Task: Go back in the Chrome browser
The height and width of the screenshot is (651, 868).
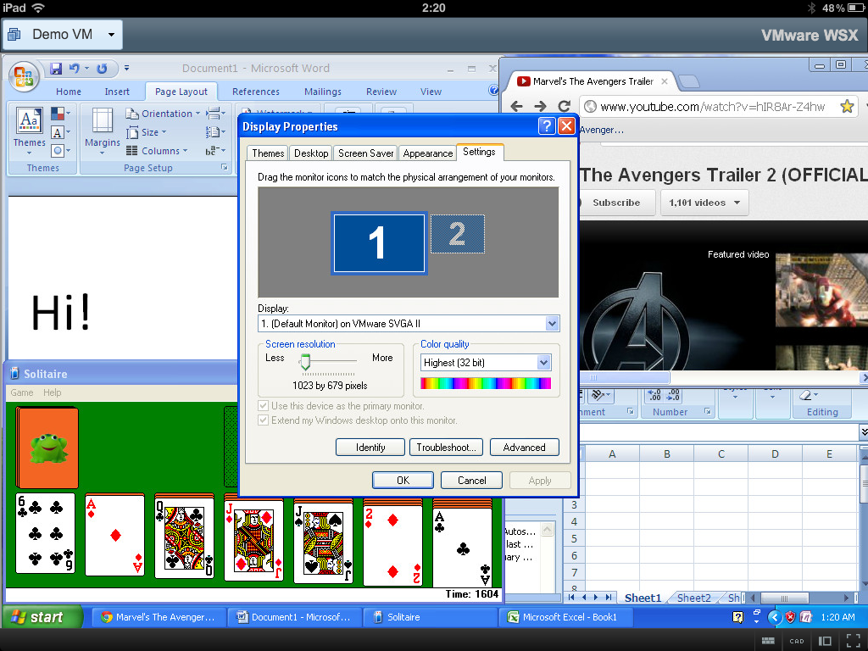Action: [516, 106]
